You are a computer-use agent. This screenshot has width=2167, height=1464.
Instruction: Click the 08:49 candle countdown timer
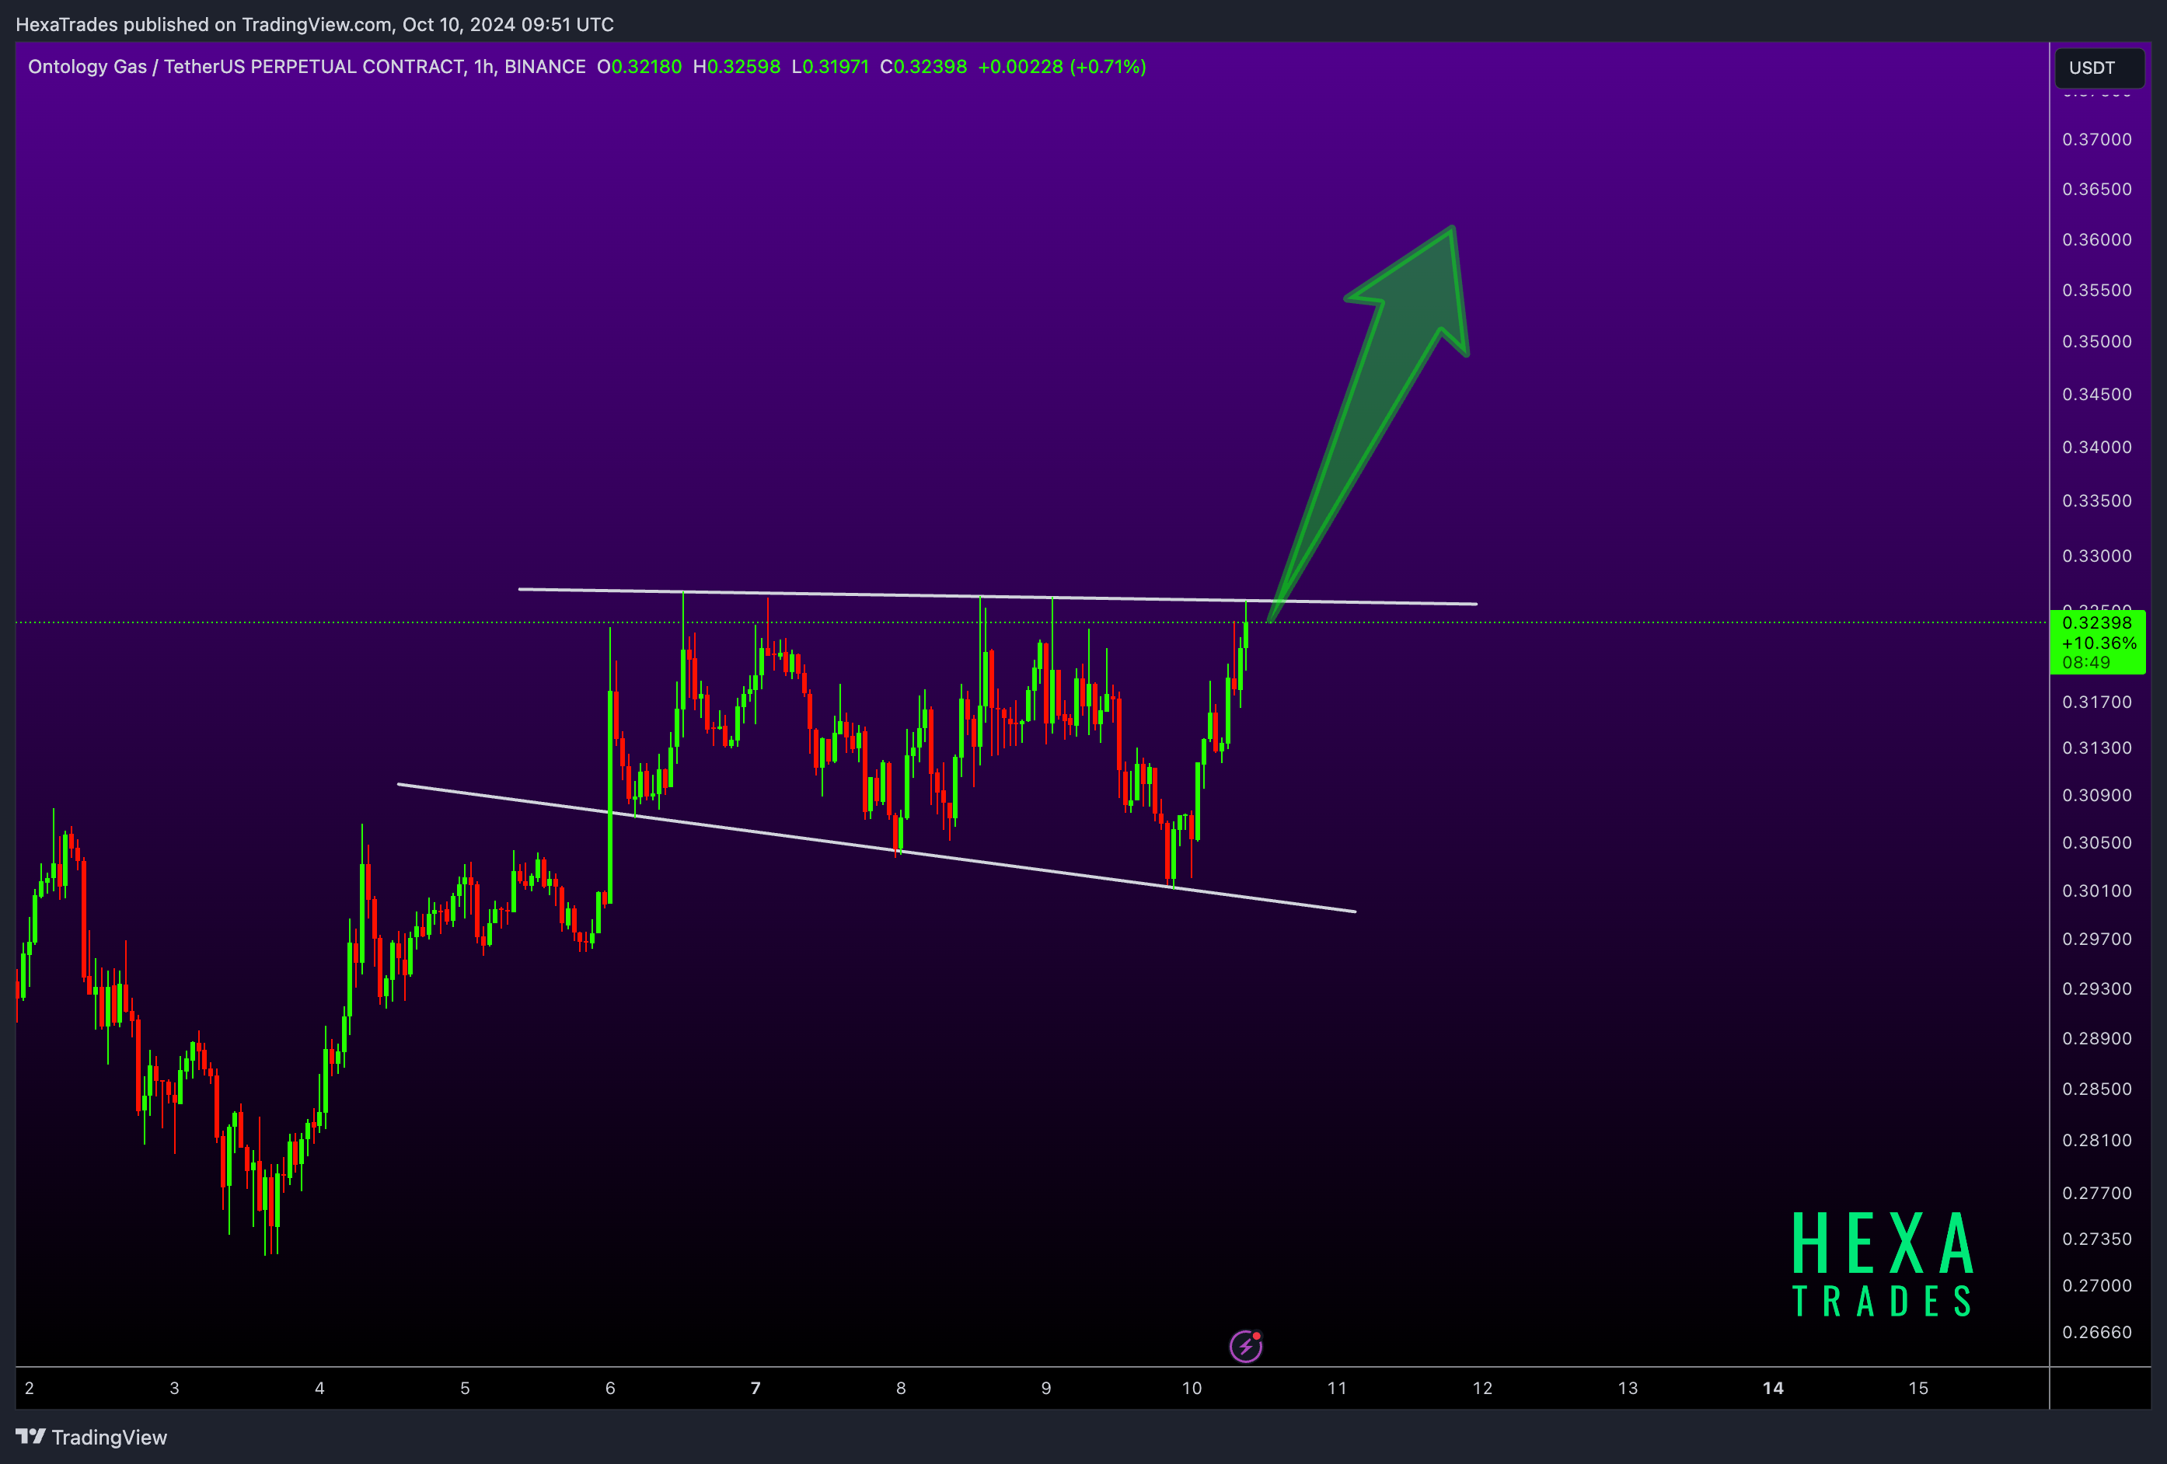(2086, 662)
